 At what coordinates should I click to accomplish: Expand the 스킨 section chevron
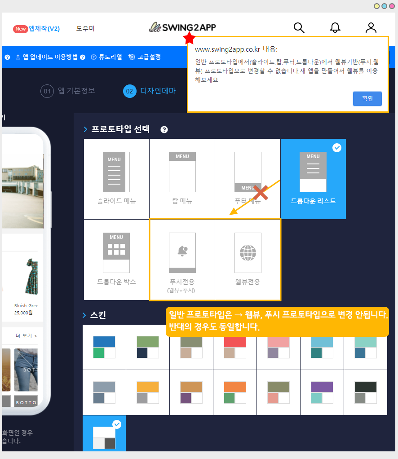click(84, 315)
